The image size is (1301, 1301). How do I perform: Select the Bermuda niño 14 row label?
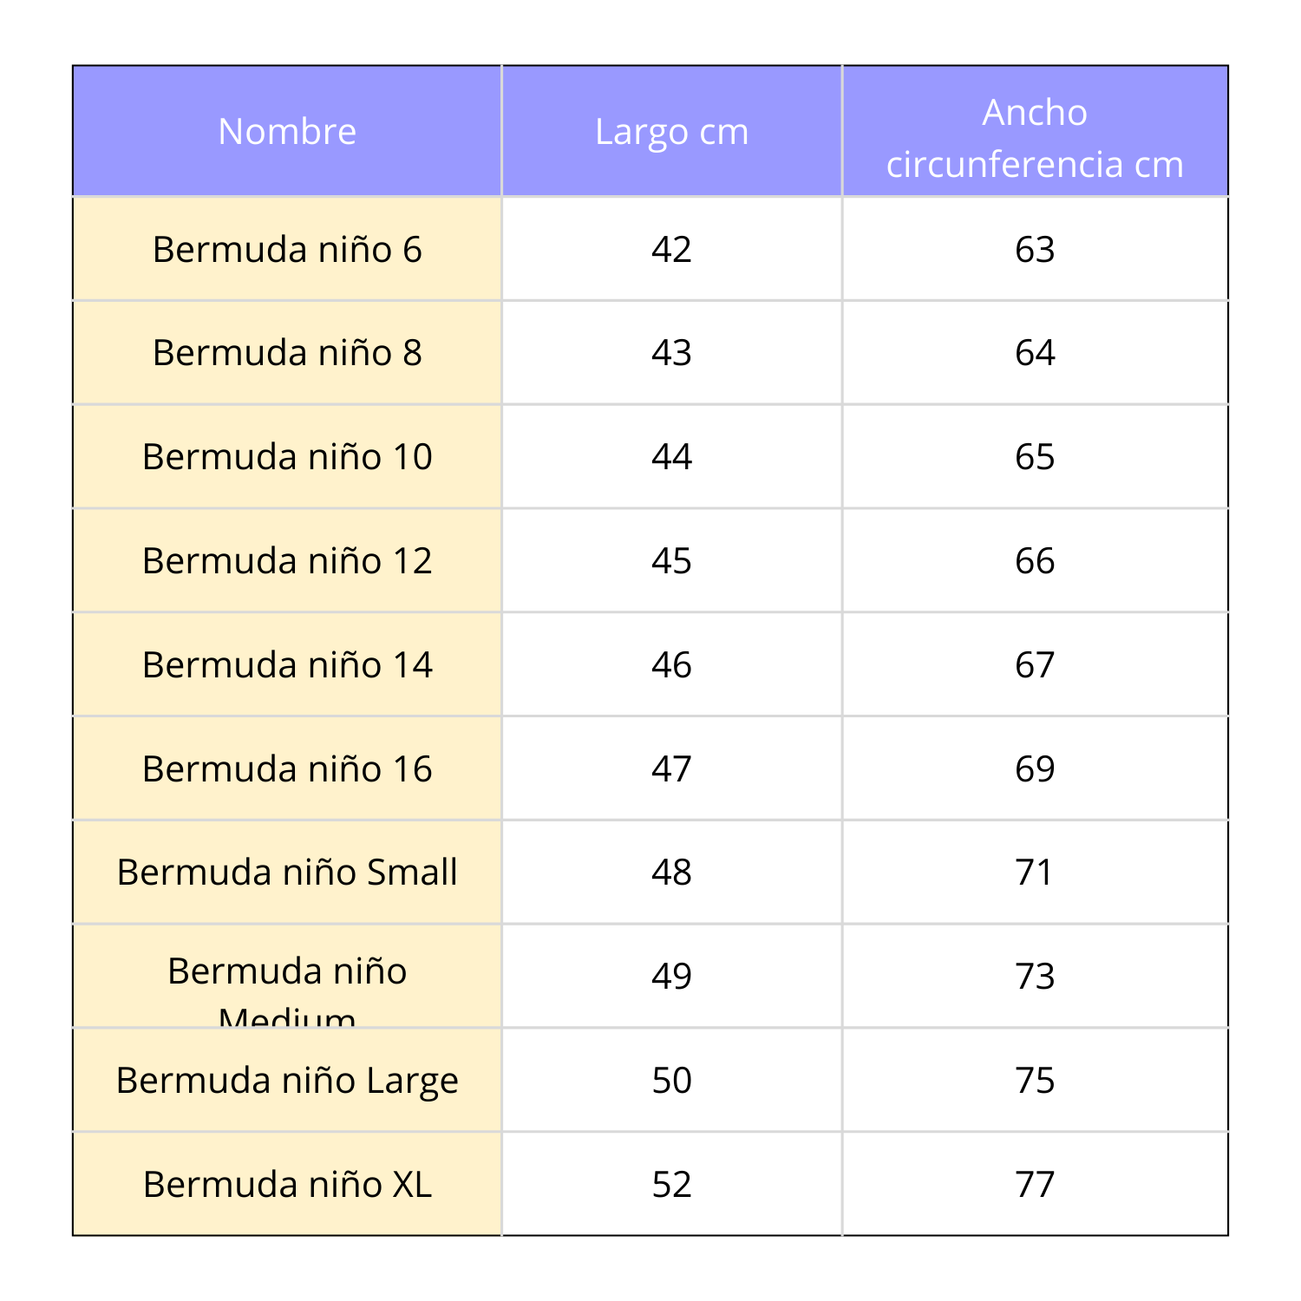click(x=287, y=665)
